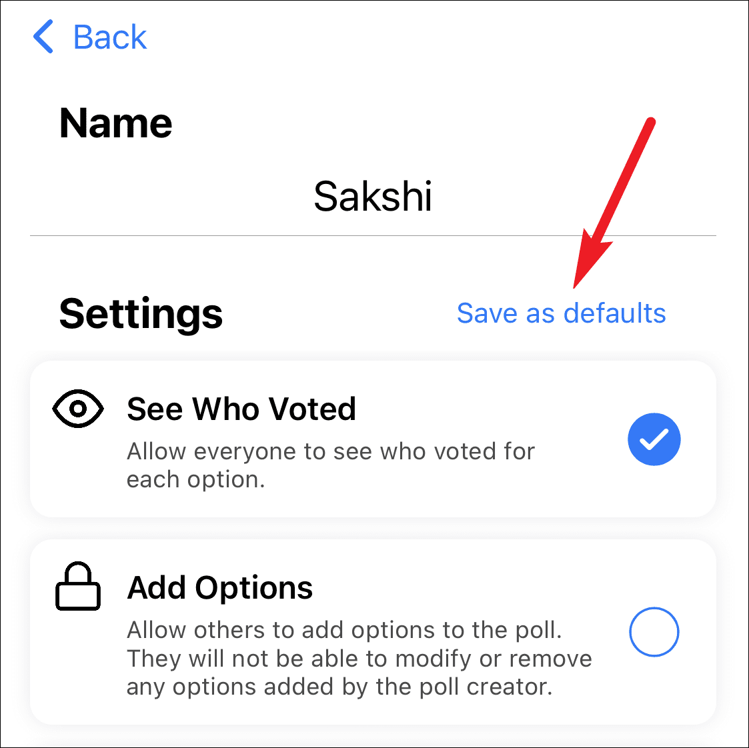Tap the padlock icon in the second card
Image resolution: width=749 pixels, height=748 pixels.
point(78,587)
